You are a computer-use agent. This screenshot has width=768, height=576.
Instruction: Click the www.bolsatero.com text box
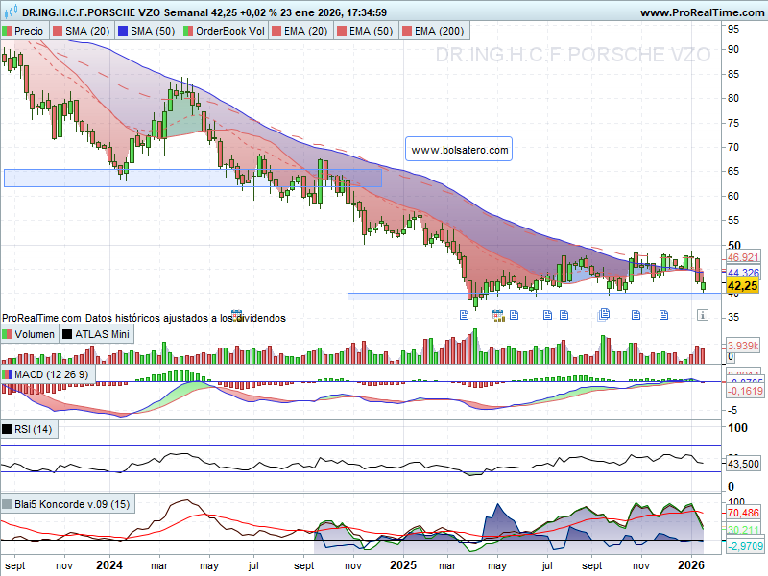459,150
